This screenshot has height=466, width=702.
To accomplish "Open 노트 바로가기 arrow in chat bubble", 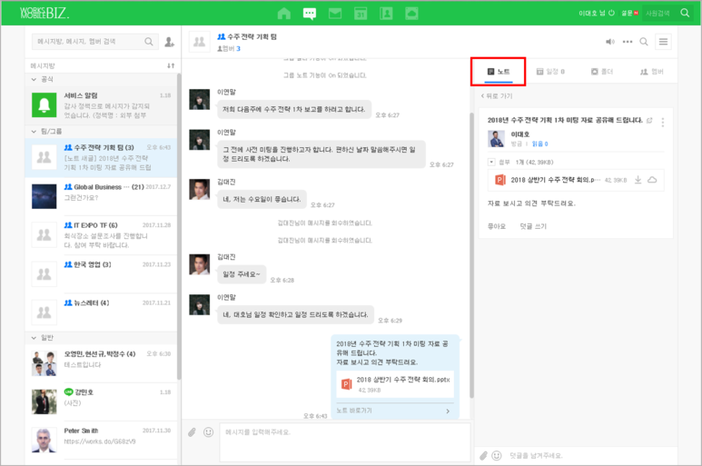I will click(447, 411).
